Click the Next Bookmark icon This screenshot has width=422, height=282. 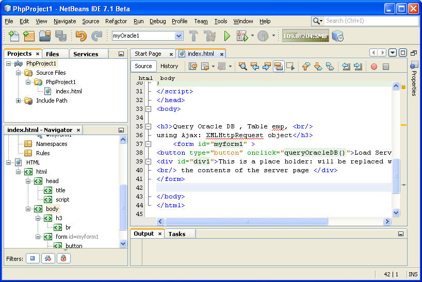coord(318,66)
